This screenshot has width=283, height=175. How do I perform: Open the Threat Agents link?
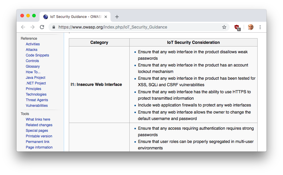coord(37,100)
